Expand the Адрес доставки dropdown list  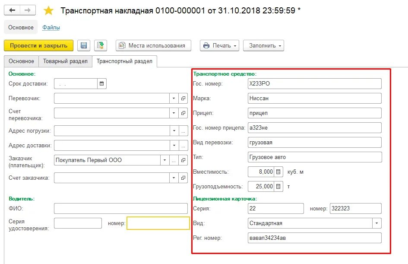coord(174,145)
